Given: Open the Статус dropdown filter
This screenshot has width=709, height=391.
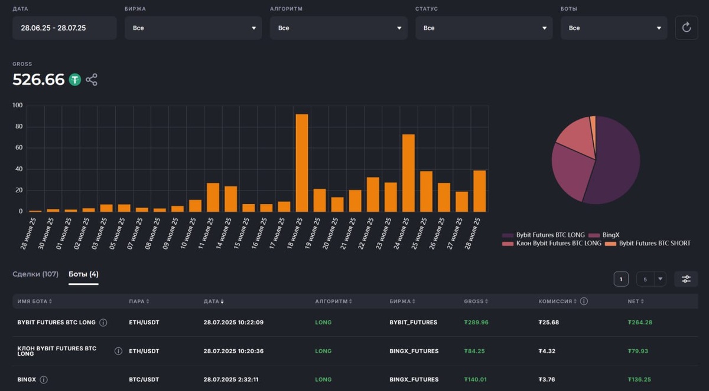Looking at the screenshot, I should [484, 28].
